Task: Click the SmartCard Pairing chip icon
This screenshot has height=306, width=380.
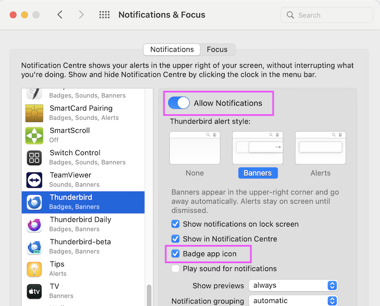Action: (34, 113)
